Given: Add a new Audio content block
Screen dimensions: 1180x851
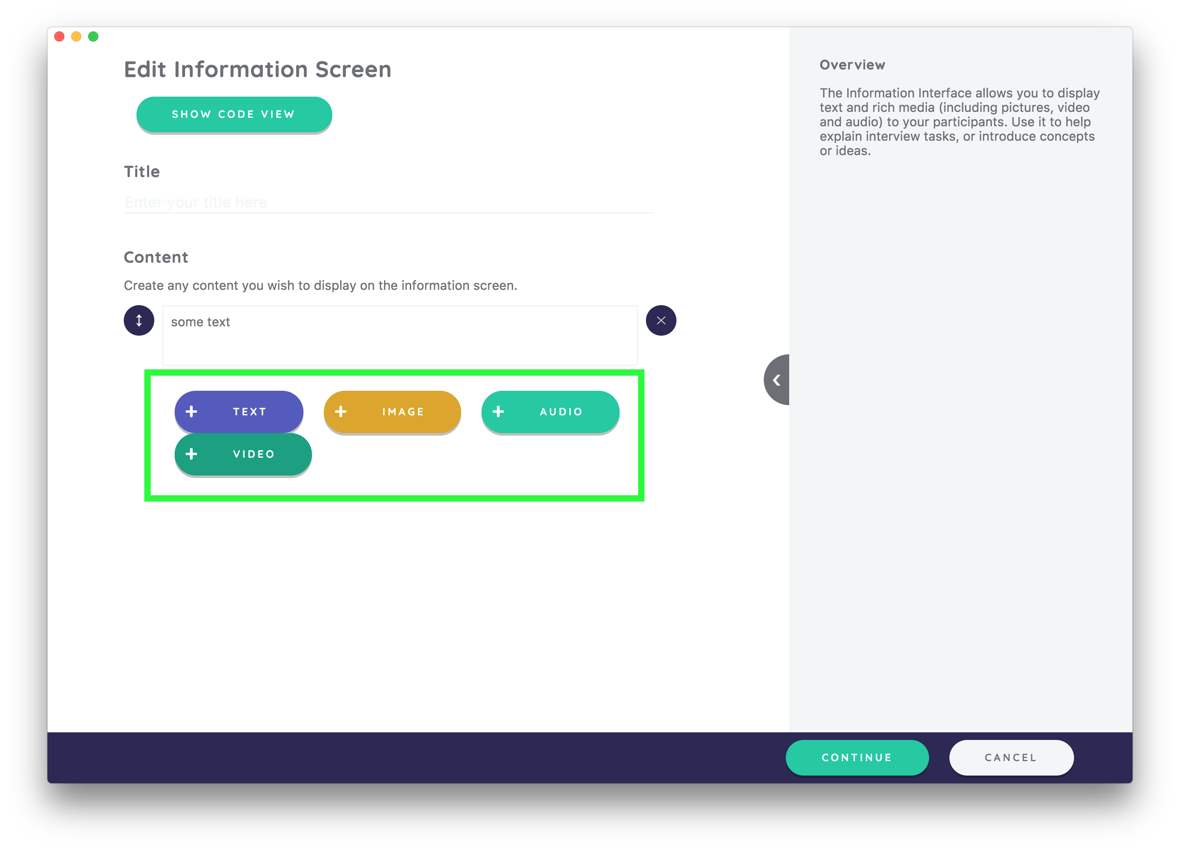Looking at the screenshot, I should point(551,412).
